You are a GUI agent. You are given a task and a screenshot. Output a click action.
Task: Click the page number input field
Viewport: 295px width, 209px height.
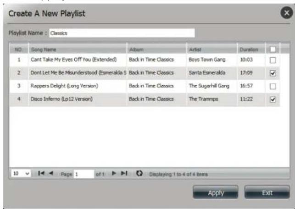pos(84,174)
